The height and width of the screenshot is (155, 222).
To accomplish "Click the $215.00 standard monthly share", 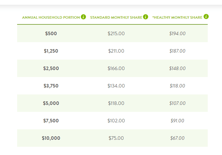I will [x=116, y=34].
